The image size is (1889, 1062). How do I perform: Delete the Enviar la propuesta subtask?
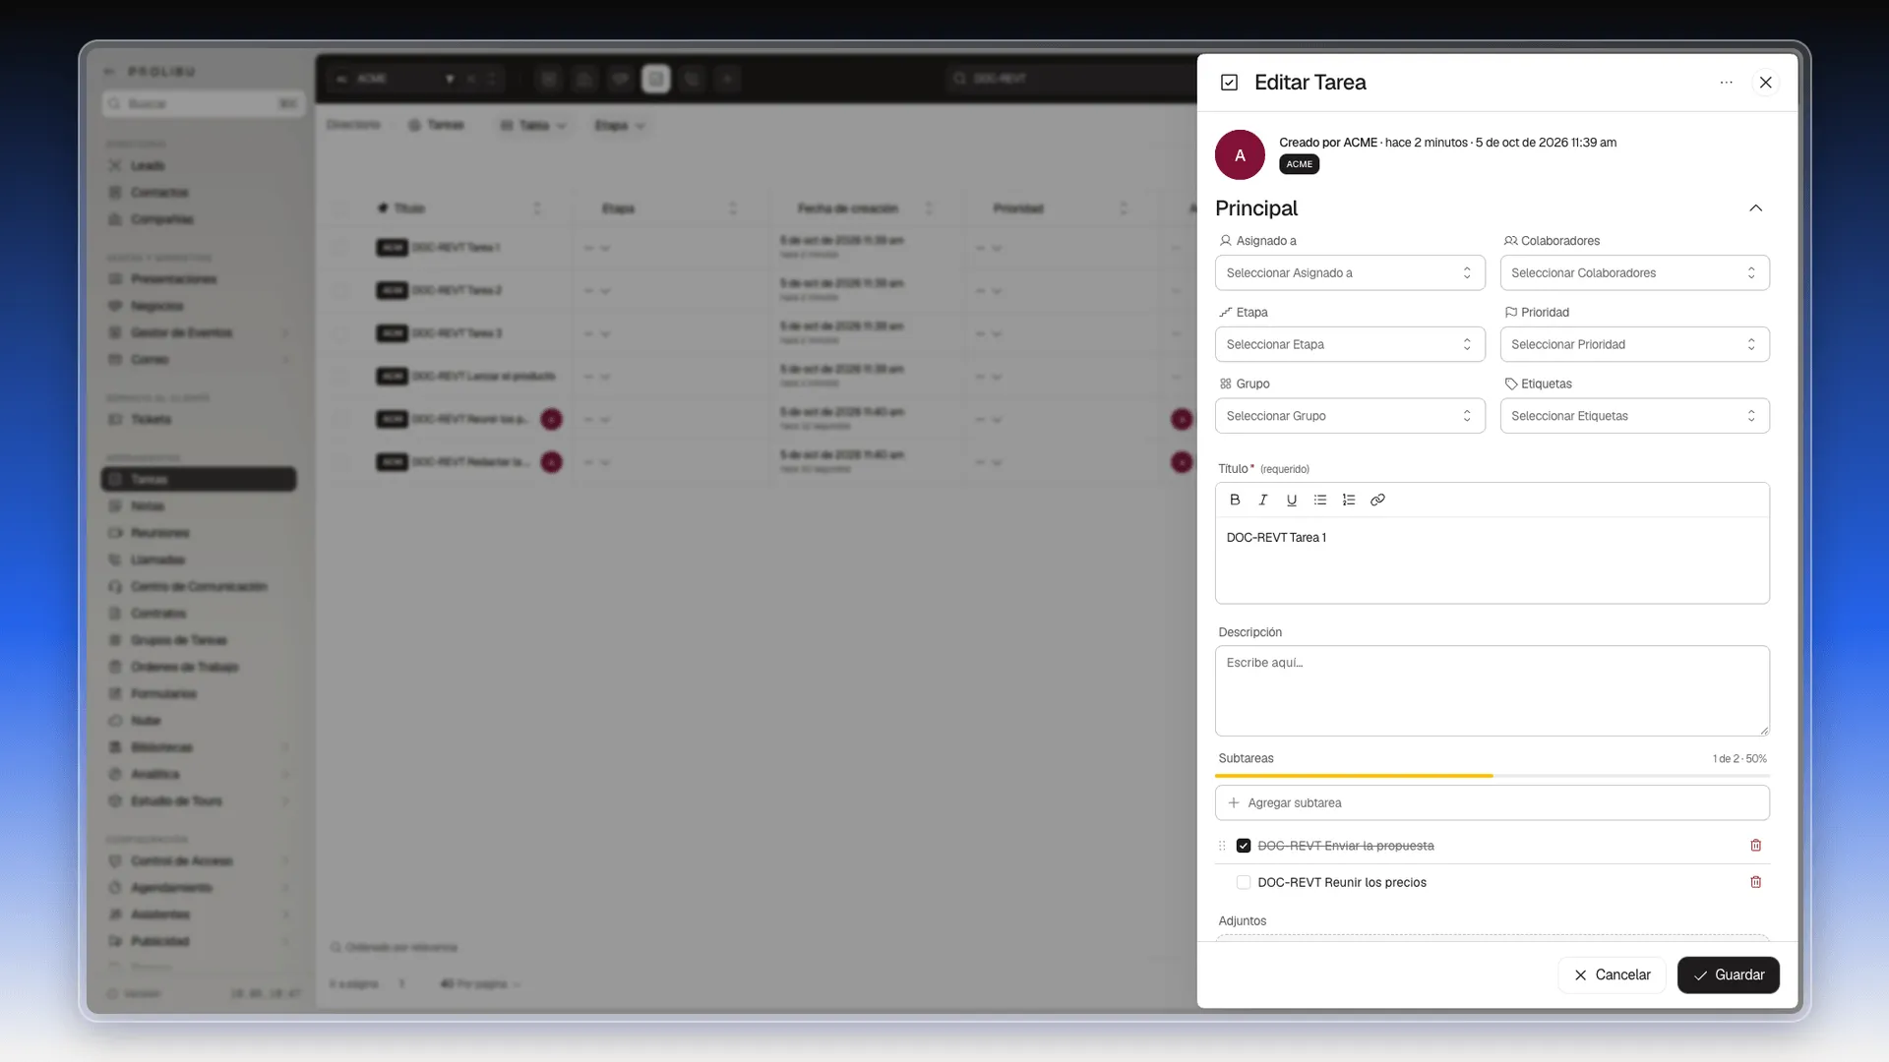[x=1755, y=846]
